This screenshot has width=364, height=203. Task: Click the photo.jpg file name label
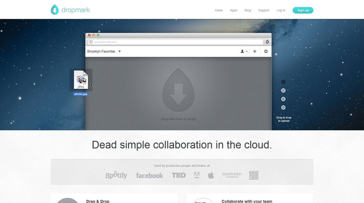81,94
